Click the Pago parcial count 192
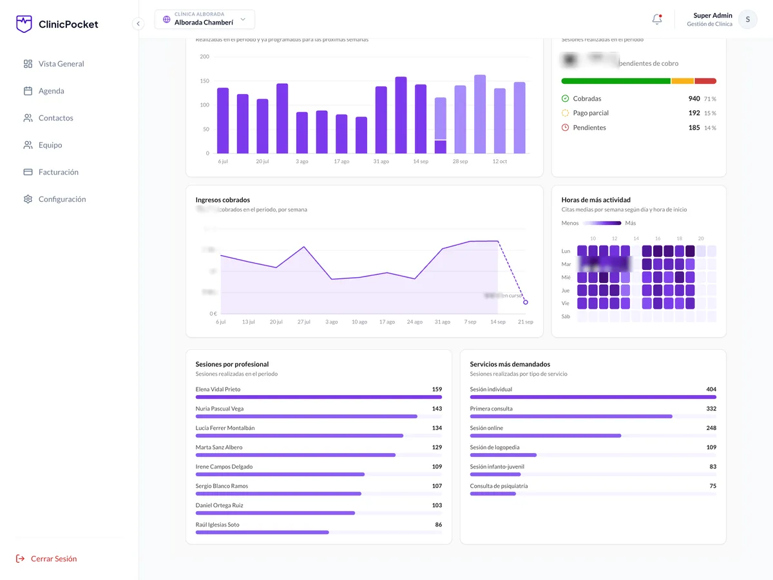This screenshot has height=580, width=773. click(x=694, y=113)
